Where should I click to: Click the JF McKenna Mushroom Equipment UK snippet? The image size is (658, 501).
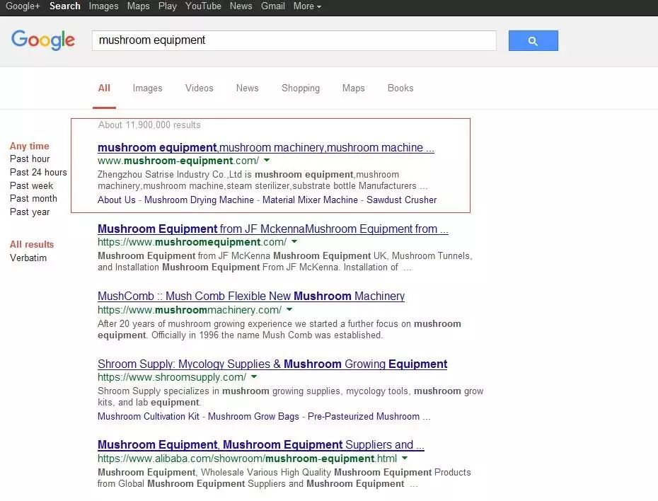click(285, 261)
